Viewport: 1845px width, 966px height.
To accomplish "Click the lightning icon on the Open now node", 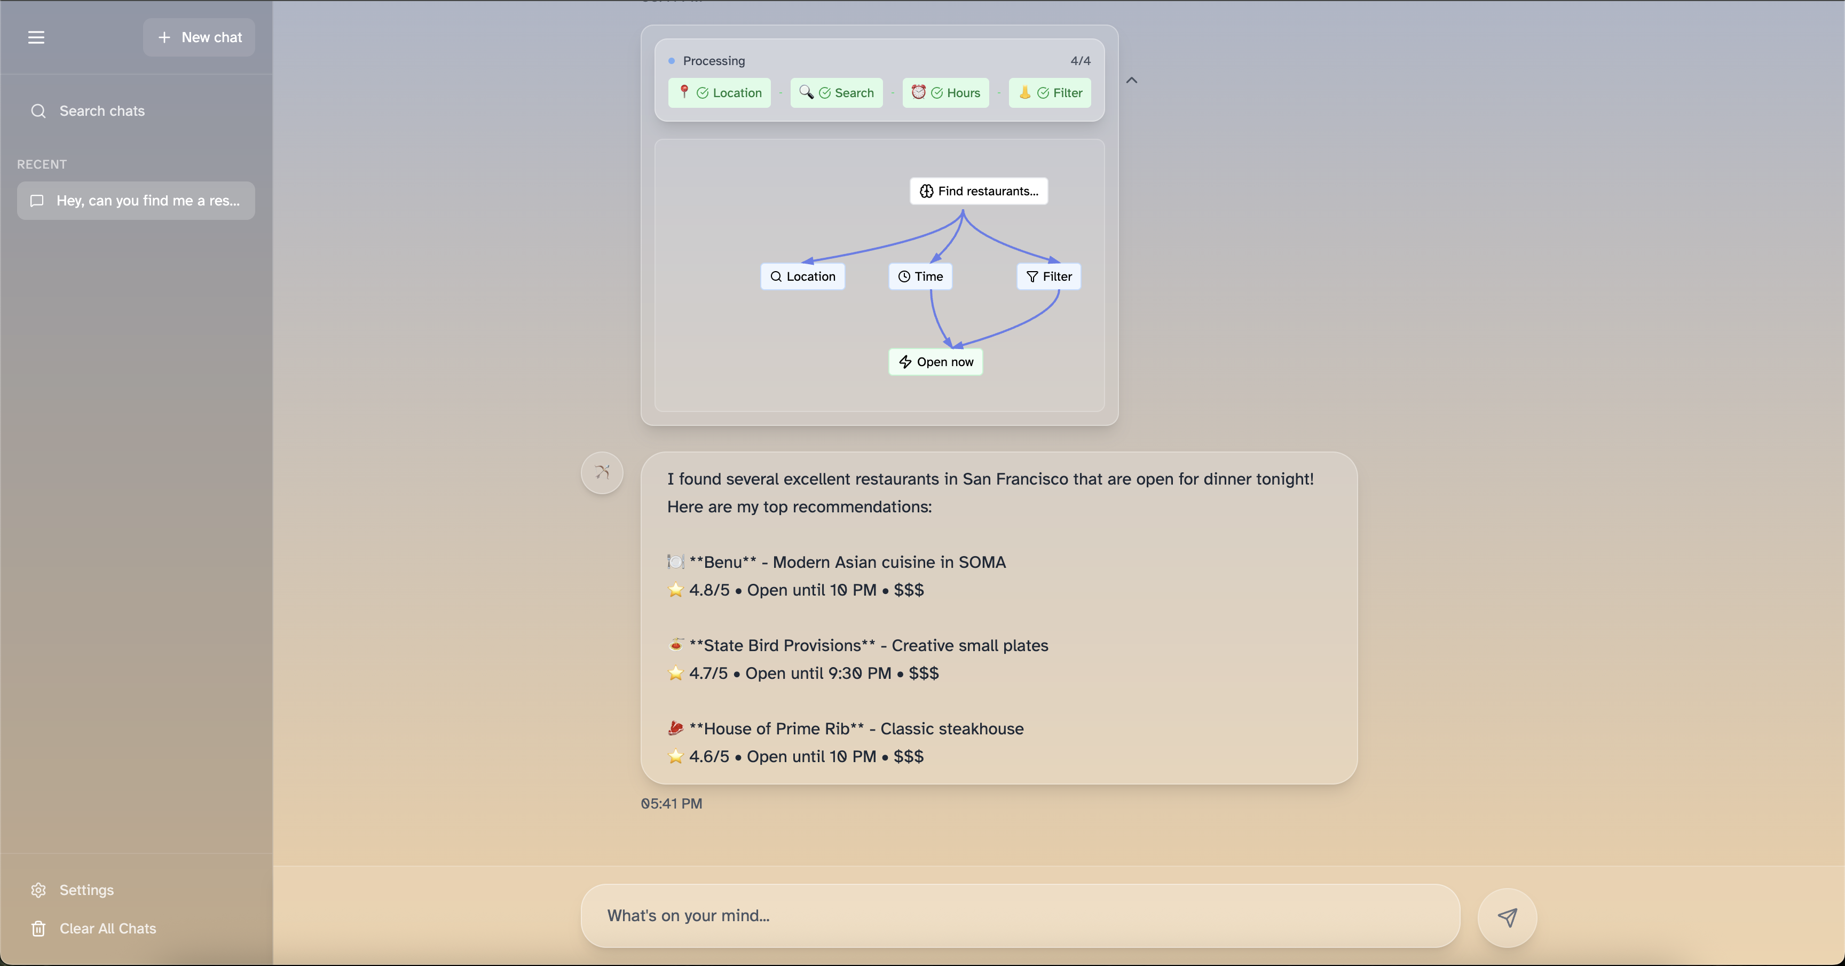I will pyautogui.click(x=905, y=362).
